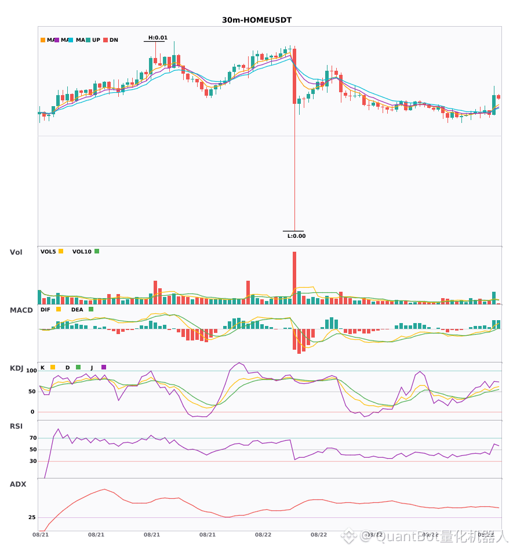Click the Vol panel label
The width and height of the screenshot is (513, 551).
(16, 252)
